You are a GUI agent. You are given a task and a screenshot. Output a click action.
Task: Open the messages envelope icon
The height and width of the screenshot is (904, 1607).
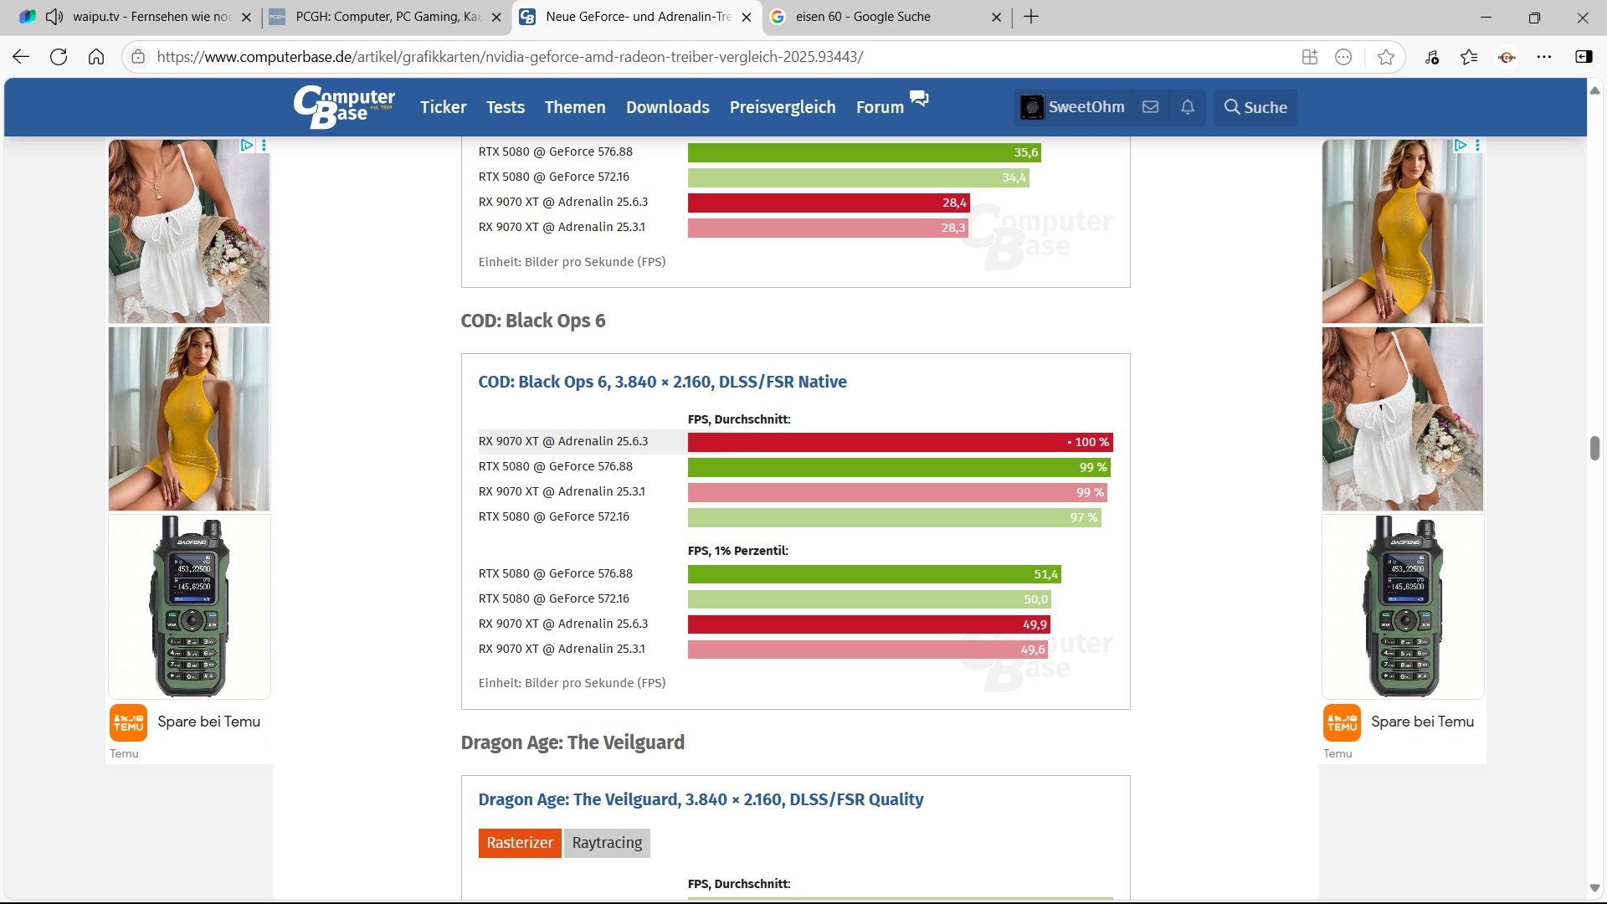pyautogui.click(x=1150, y=107)
